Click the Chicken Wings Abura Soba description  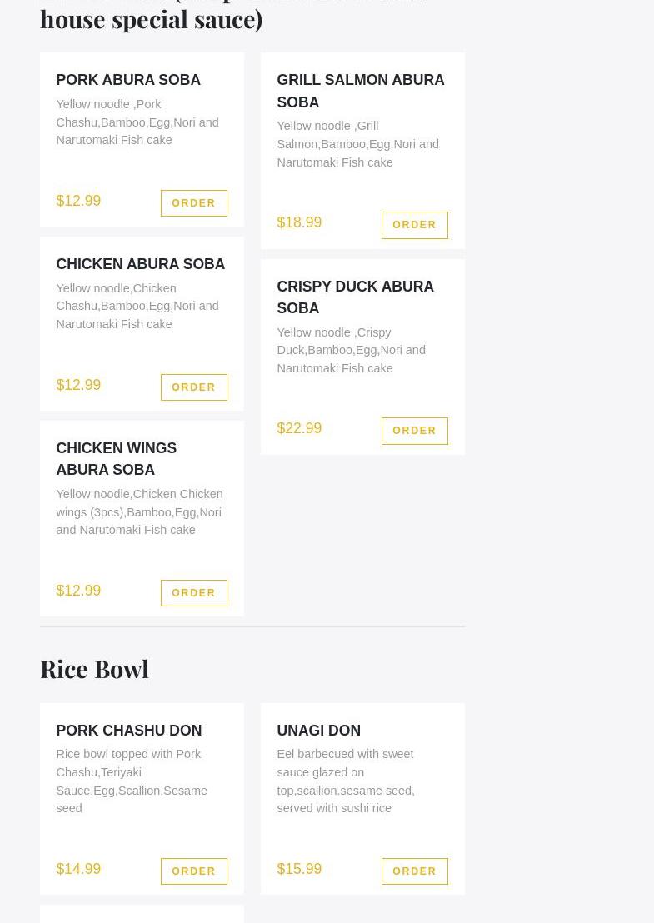pos(139,511)
